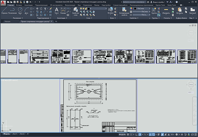Open the Аннотации ribbon tab
Viewport: 198px width, 137px height.
click(28, 5)
